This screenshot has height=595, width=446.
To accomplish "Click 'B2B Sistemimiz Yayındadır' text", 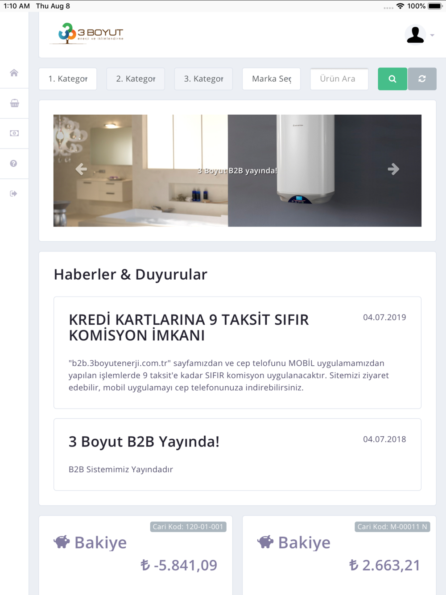I will click(121, 469).
